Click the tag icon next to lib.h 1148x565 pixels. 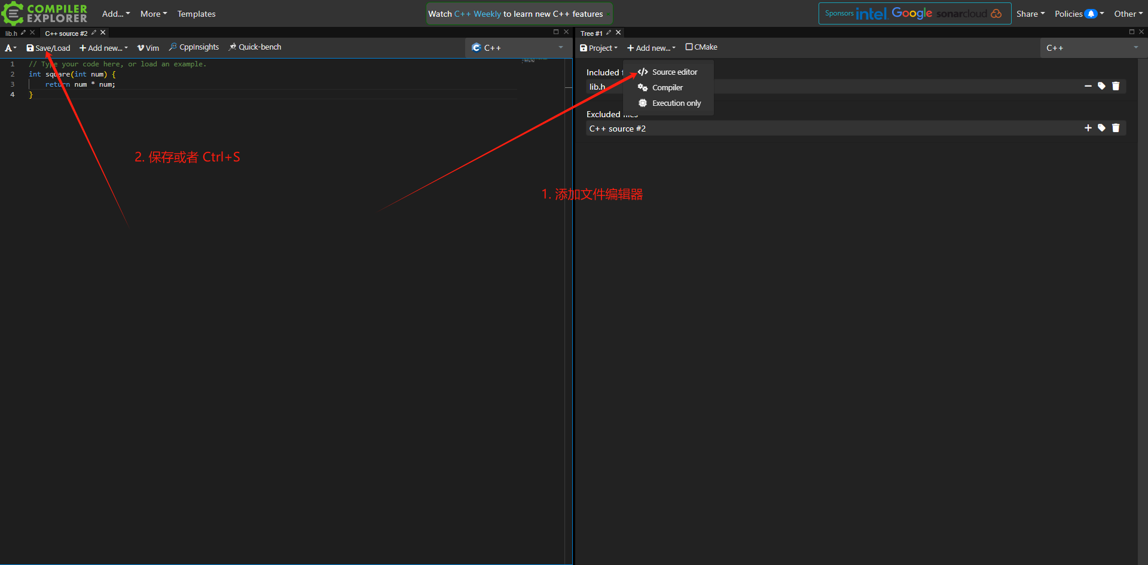[1102, 85]
